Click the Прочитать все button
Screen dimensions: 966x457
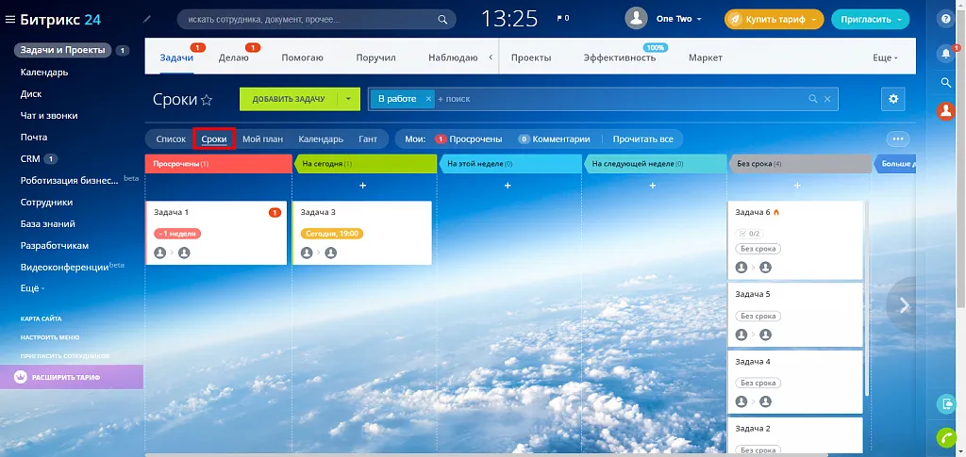tap(642, 139)
